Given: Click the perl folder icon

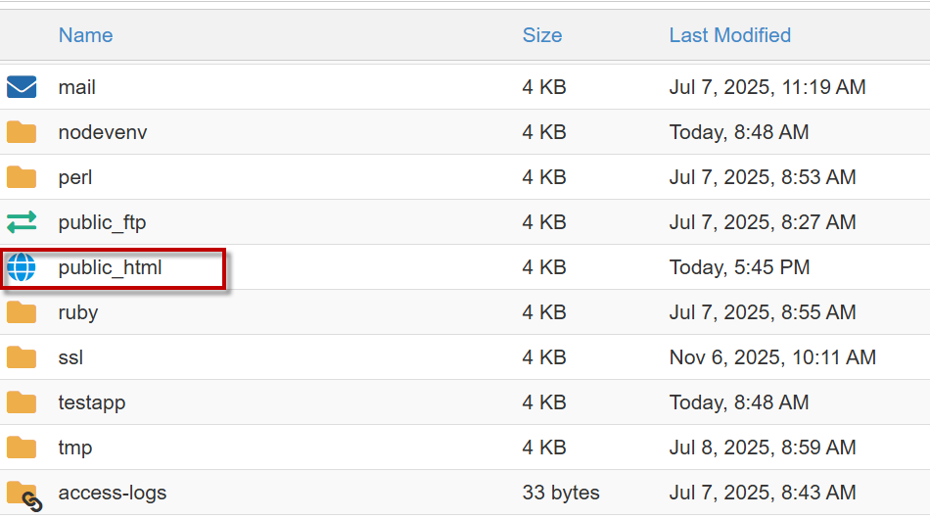Looking at the screenshot, I should point(22,177).
